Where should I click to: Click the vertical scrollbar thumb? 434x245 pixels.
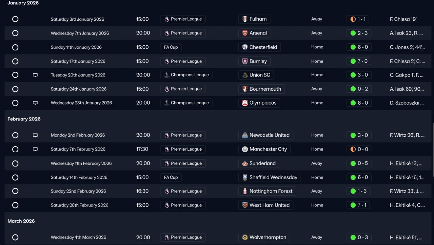433,149
